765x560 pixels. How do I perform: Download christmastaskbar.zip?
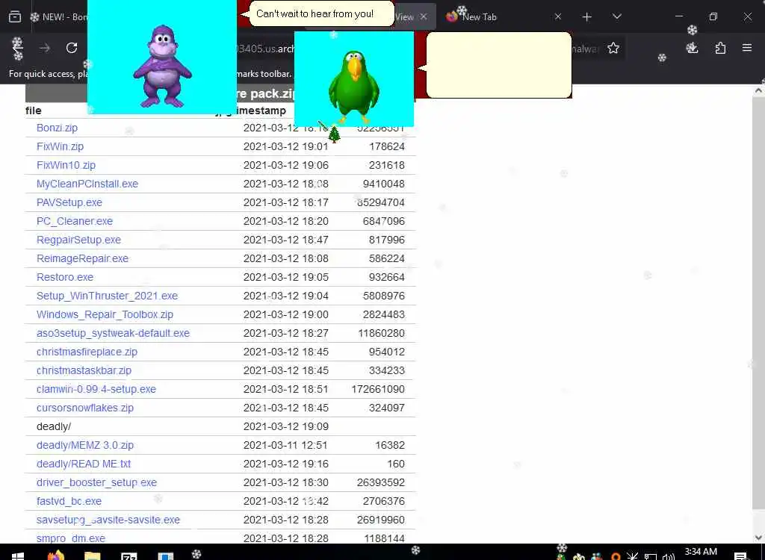point(84,370)
